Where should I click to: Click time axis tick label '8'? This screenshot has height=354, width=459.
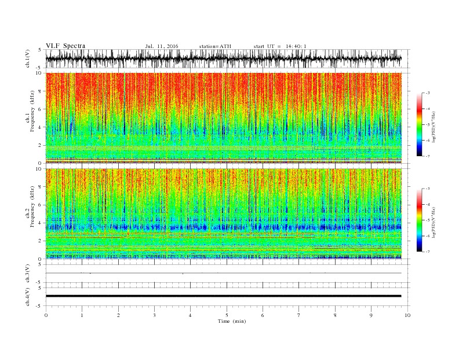click(x=335, y=315)
